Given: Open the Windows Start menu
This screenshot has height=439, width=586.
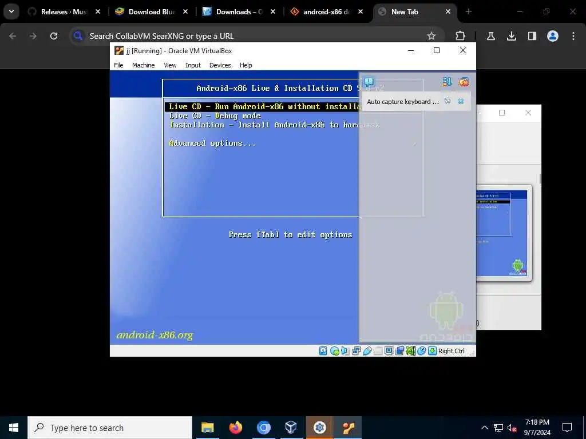Looking at the screenshot, I should (x=14, y=428).
